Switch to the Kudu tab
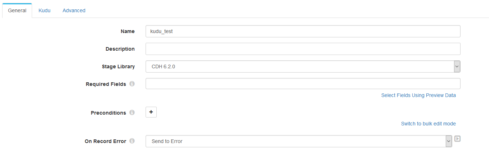 [x=44, y=10]
